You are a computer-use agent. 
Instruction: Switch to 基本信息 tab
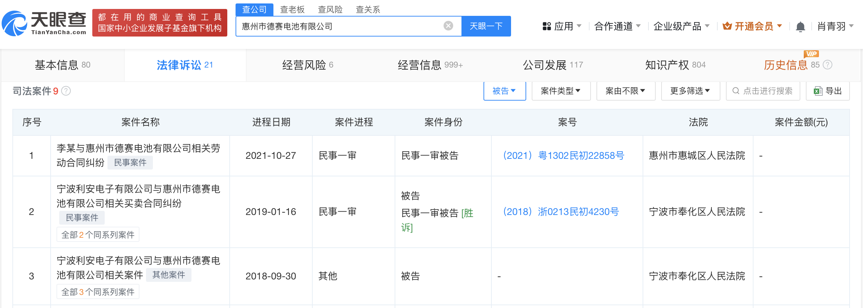(x=62, y=65)
